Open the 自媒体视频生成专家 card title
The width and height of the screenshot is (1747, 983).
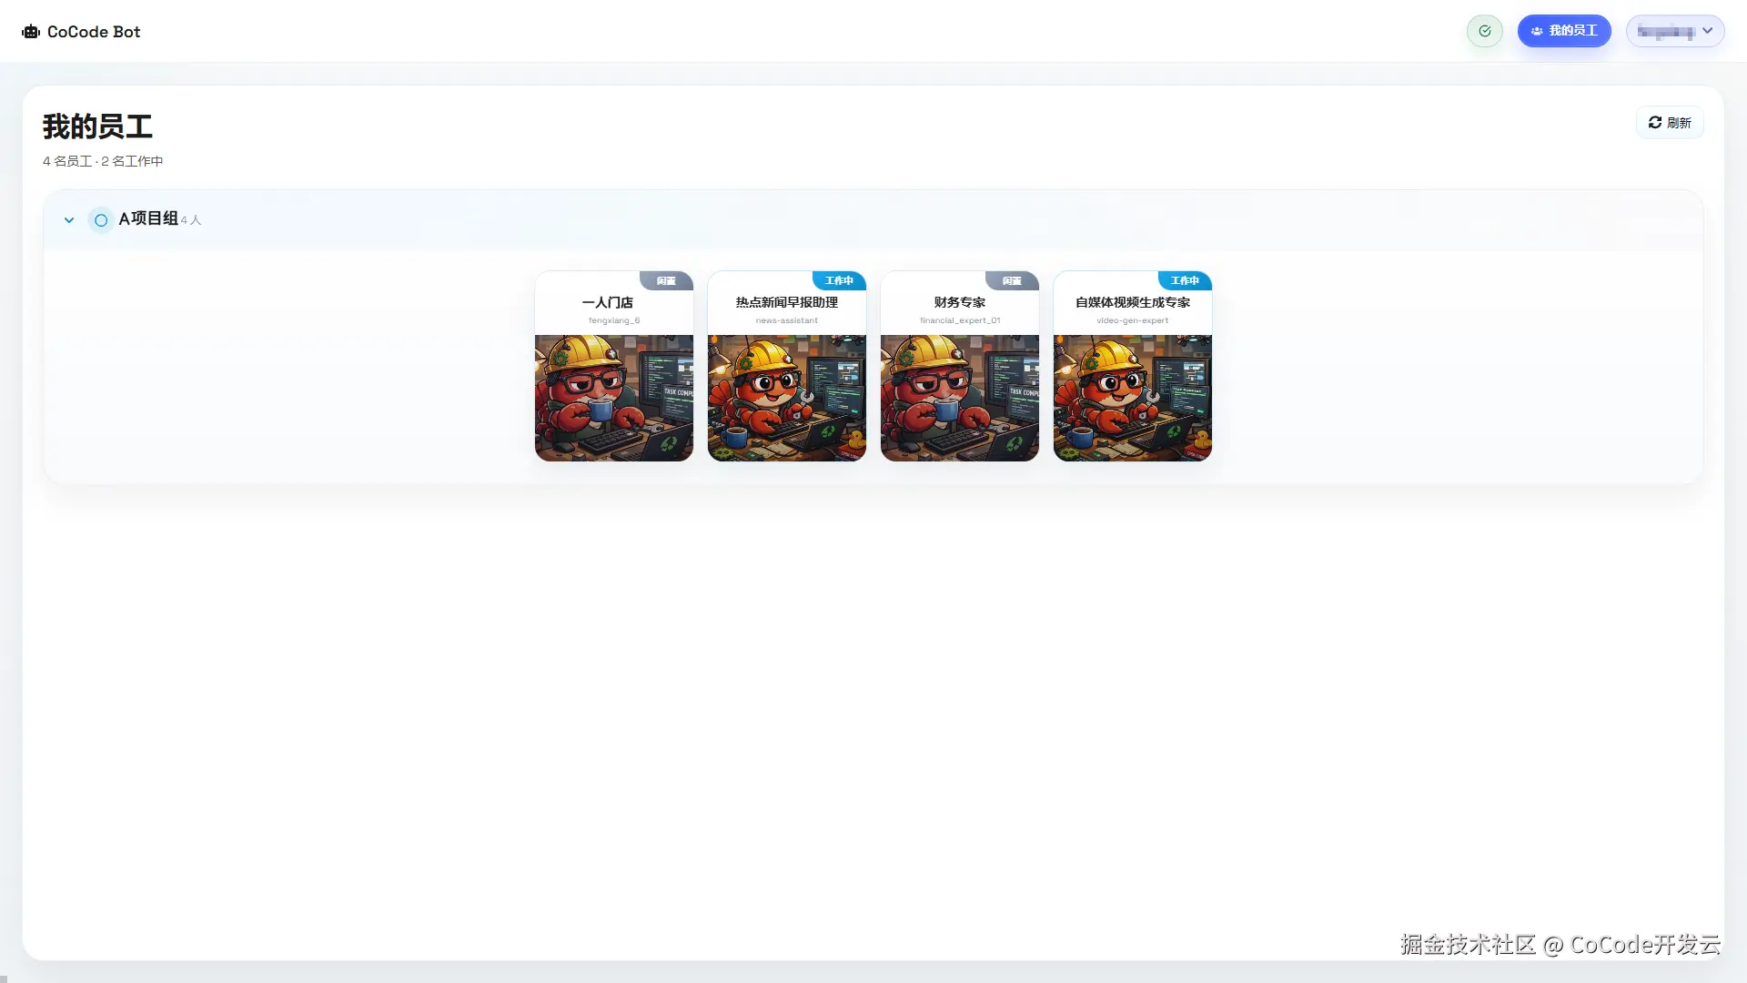(x=1133, y=302)
